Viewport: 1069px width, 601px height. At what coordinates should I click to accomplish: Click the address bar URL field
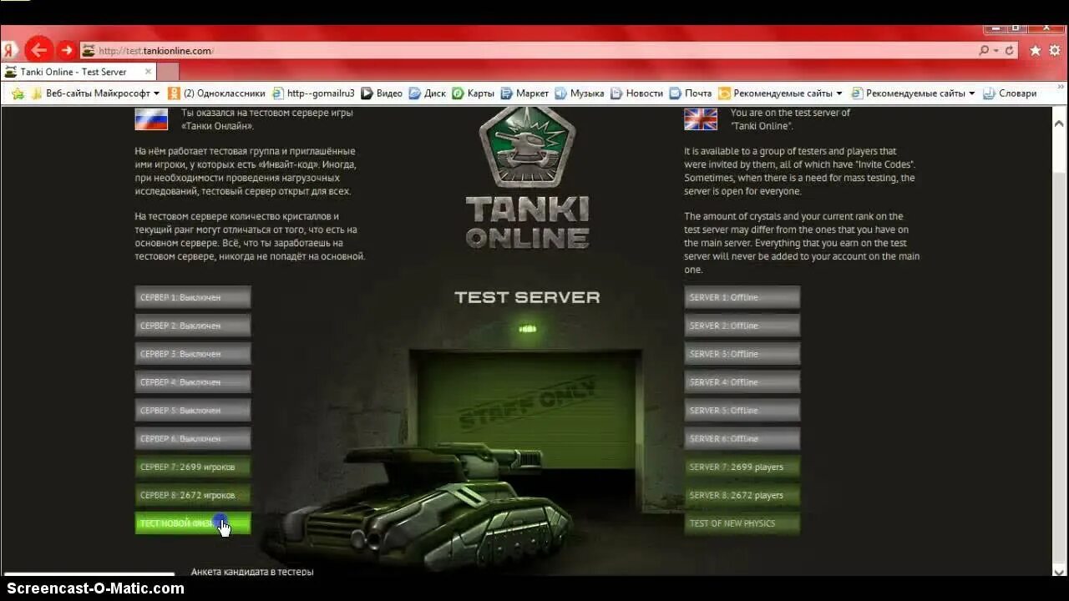534,51
